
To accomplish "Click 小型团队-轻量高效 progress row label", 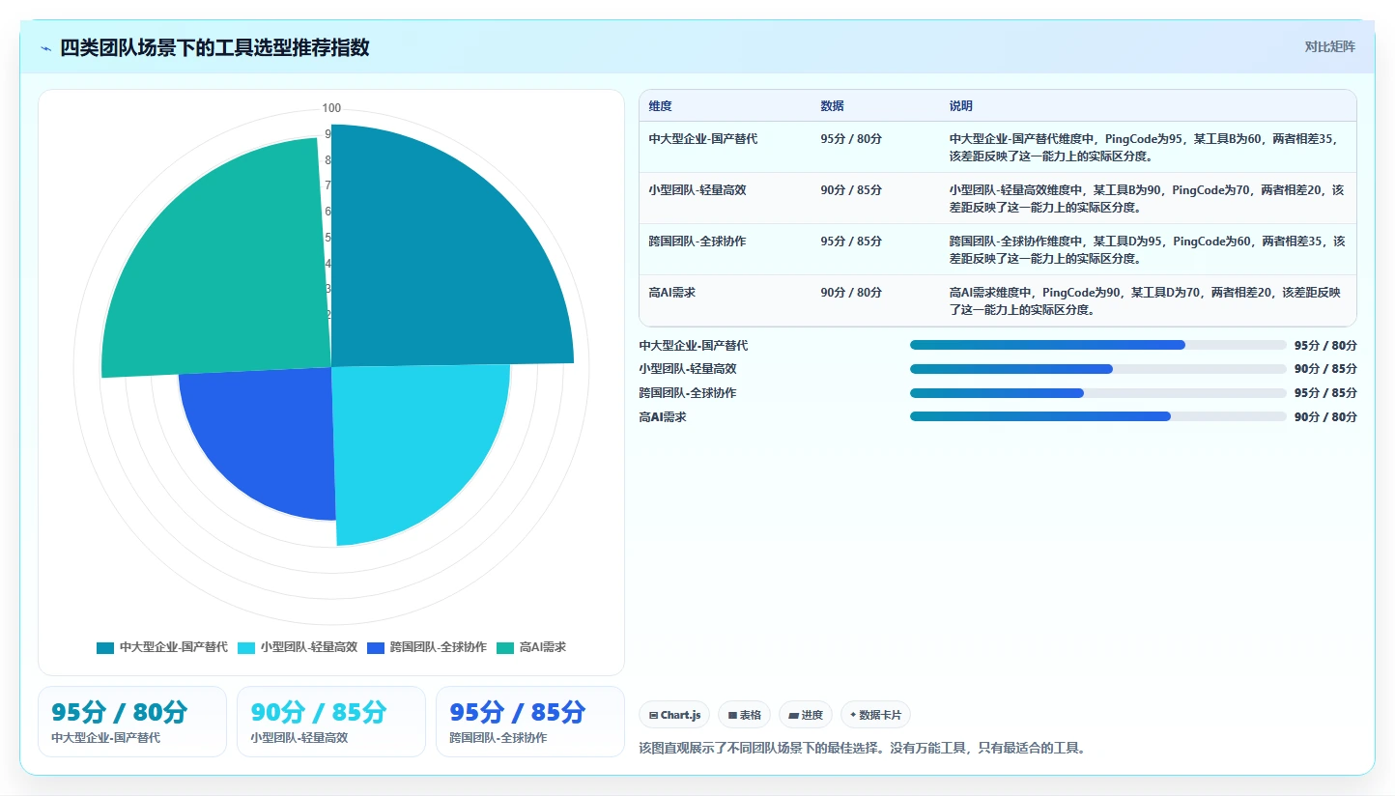I will click(687, 369).
